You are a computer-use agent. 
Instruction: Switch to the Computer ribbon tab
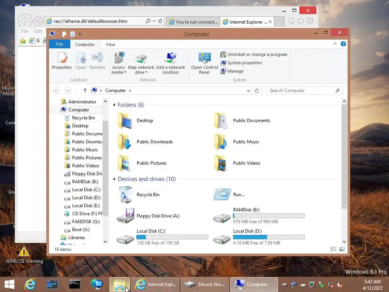[85, 44]
